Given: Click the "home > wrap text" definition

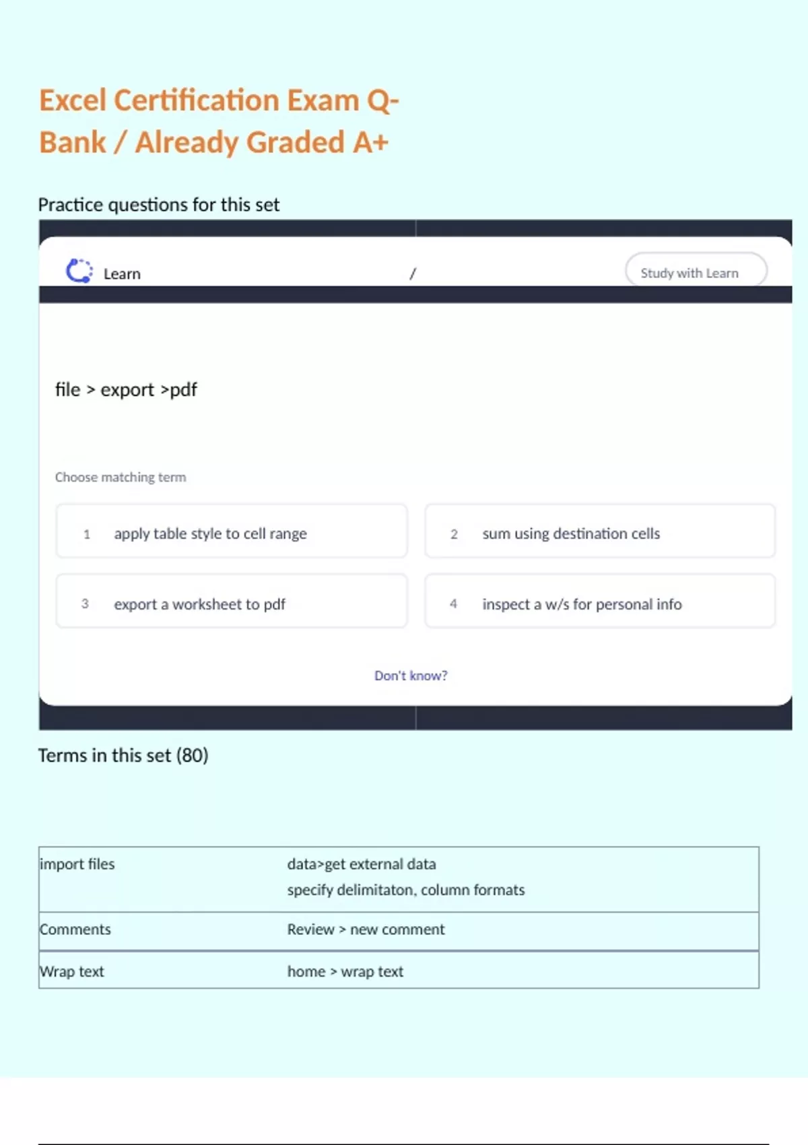Looking at the screenshot, I should 345,971.
